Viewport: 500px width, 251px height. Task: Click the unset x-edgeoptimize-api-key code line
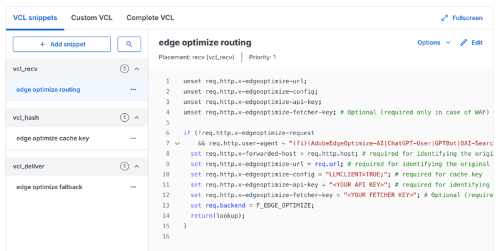pos(252,102)
